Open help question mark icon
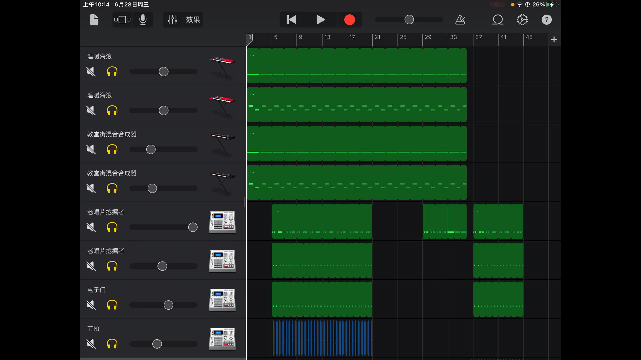 coord(546,20)
